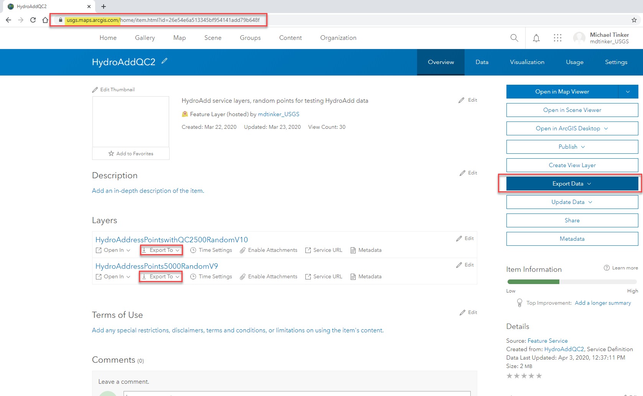Enable Attachments on the QC2500RandomV10 layer

coord(269,250)
